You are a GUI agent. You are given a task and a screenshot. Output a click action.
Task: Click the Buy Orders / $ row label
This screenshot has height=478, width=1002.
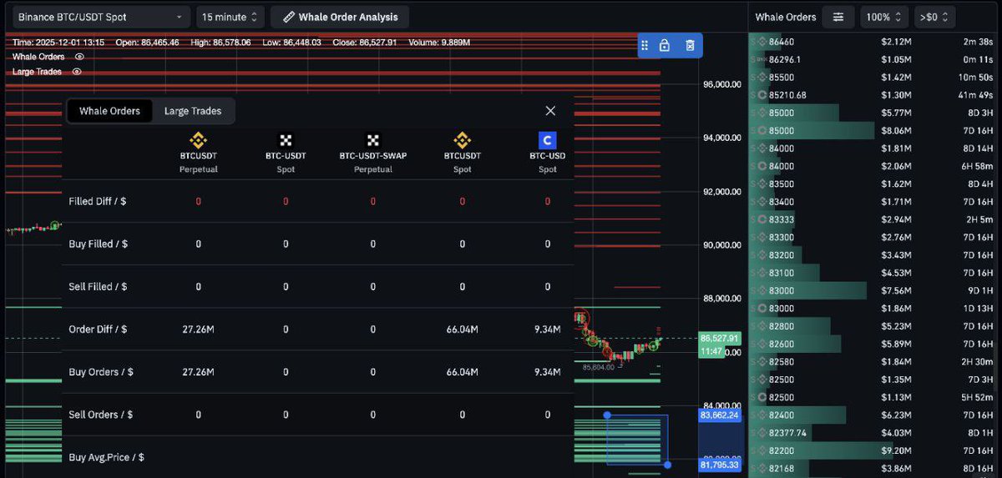101,372
